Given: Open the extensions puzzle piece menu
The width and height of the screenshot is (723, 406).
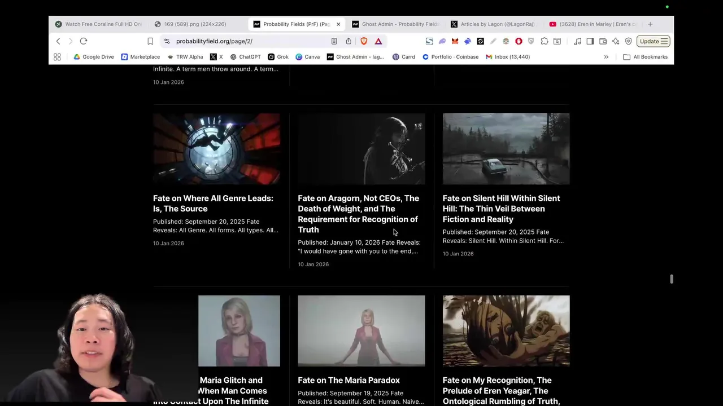Looking at the screenshot, I should tap(545, 41).
